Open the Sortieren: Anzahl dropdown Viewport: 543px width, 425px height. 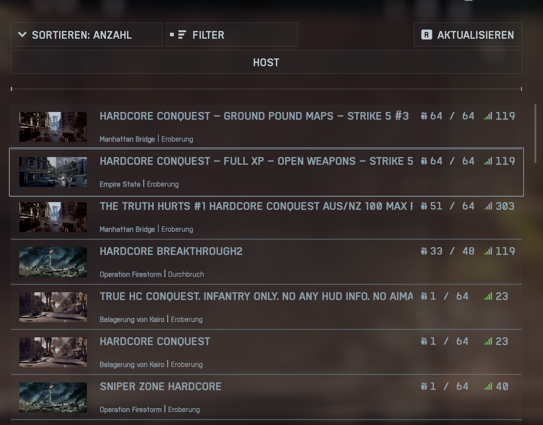pyautogui.click(x=87, y=35)
